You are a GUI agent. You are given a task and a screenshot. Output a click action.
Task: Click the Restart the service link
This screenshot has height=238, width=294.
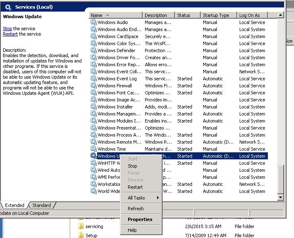(10, 34)
